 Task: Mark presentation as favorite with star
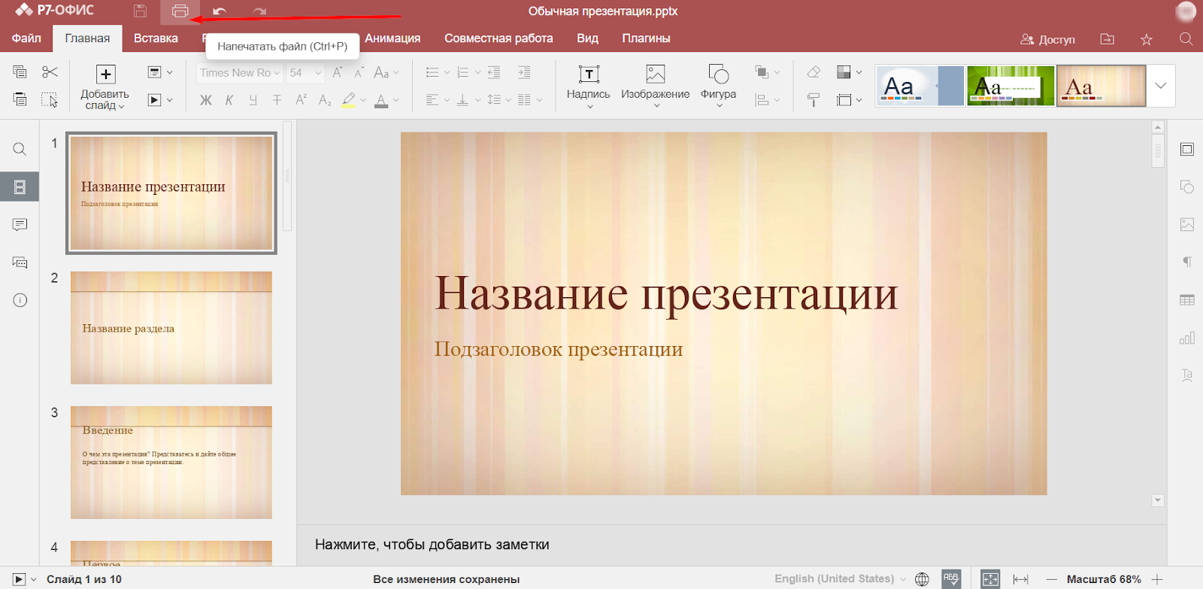coord(1146,39)
